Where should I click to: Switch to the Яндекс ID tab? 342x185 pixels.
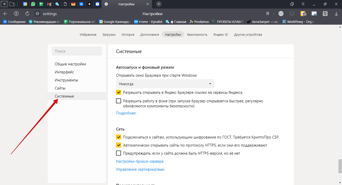(x=221, y=34)
